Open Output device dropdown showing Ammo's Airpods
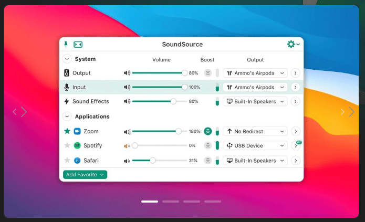This screenshot has height=222, width=365. [255, 73]
